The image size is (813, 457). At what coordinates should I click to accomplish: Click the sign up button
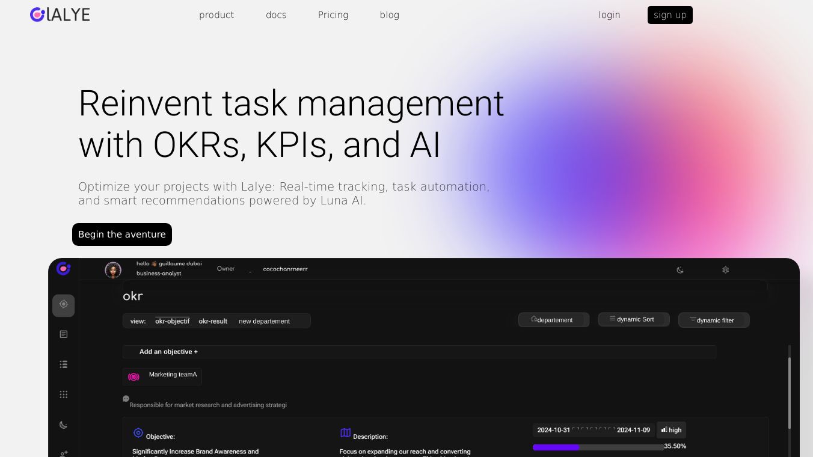(x=670, y=15)
